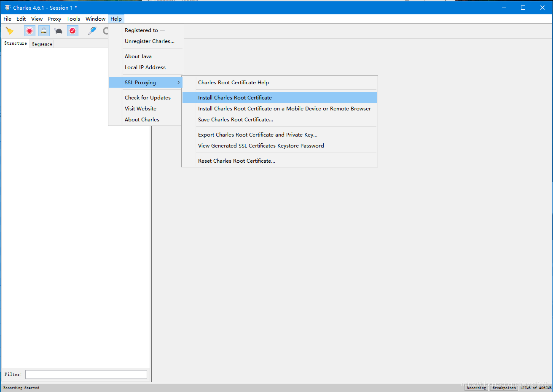Switch to the Sequence tab
Viewport: 553px width, 392px height.
(42, 44)
